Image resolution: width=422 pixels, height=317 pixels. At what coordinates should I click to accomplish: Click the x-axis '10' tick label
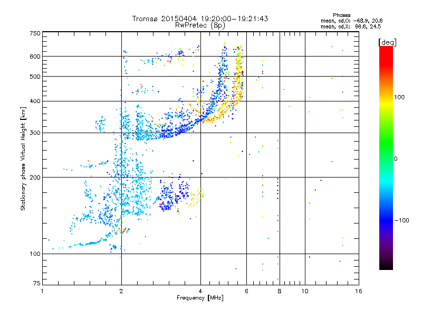point(305,291)
